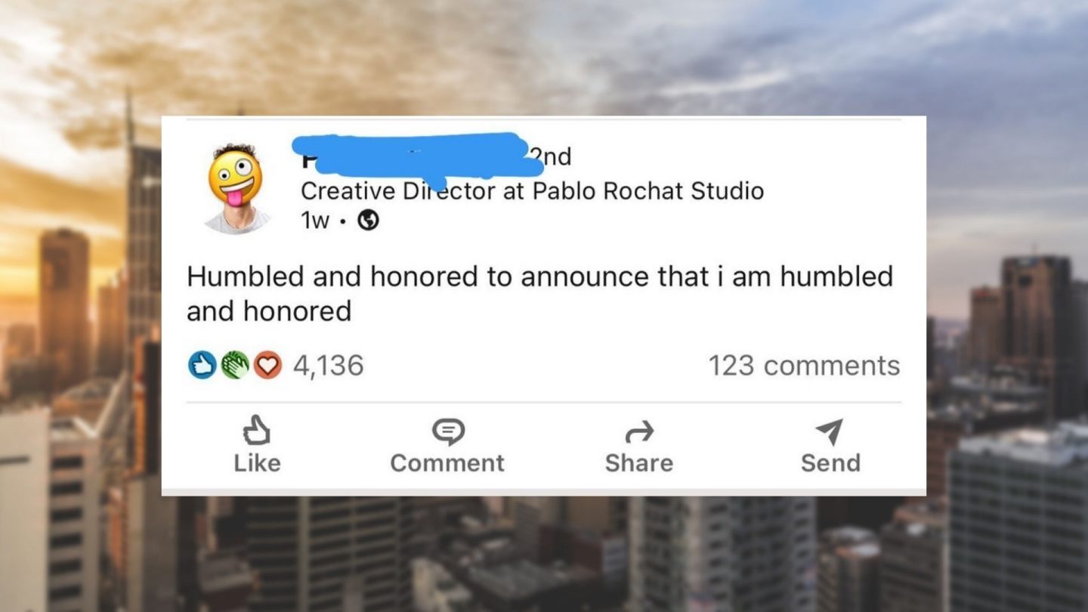The width and height of the screenshot is (1088, 612).
Task: Click the speech bubble comment icon
Action: (x=447, y=431)
